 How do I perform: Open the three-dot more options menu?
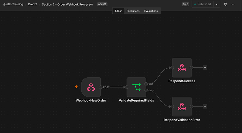pos(233,4)
